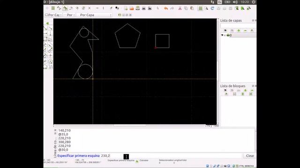Toggle grid display in view toolbar
This screenshot has height=168, width=300.
click(200, 8)
